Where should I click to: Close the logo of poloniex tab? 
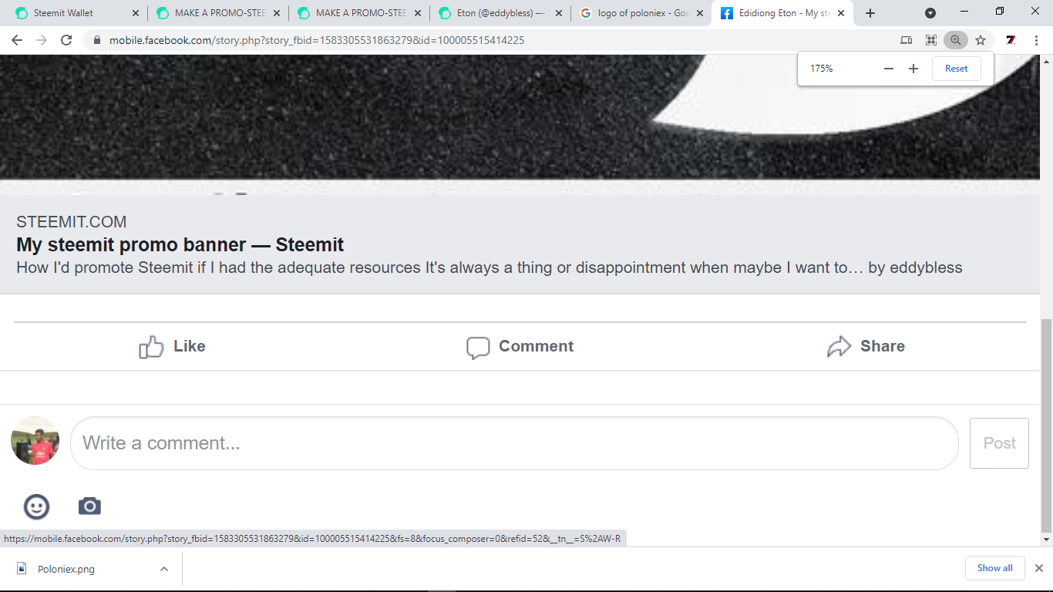[700, 13]
